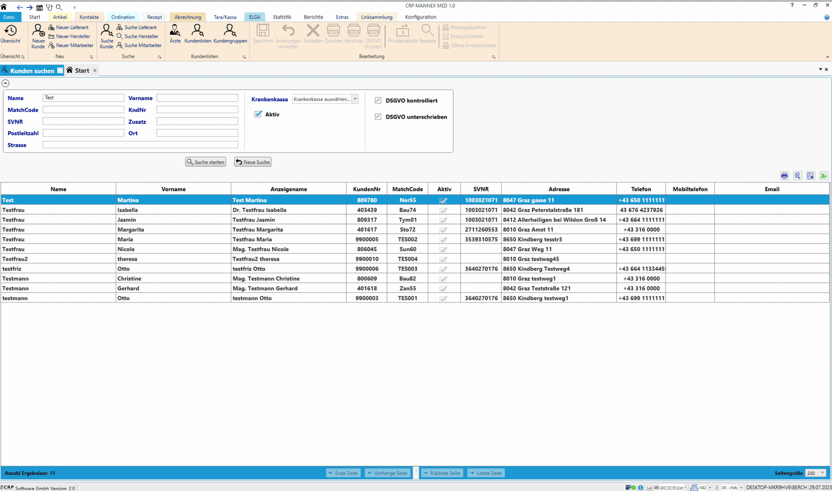
Task: Go back with the left arrow icon
Action: pos(19,7)
